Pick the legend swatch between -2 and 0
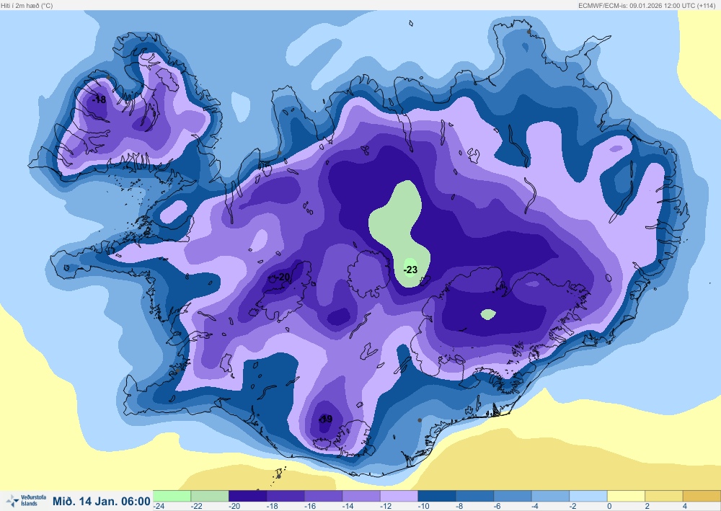The width and height of the screenshot is (721, 511). pyautogui.click(x=588, y=496)
